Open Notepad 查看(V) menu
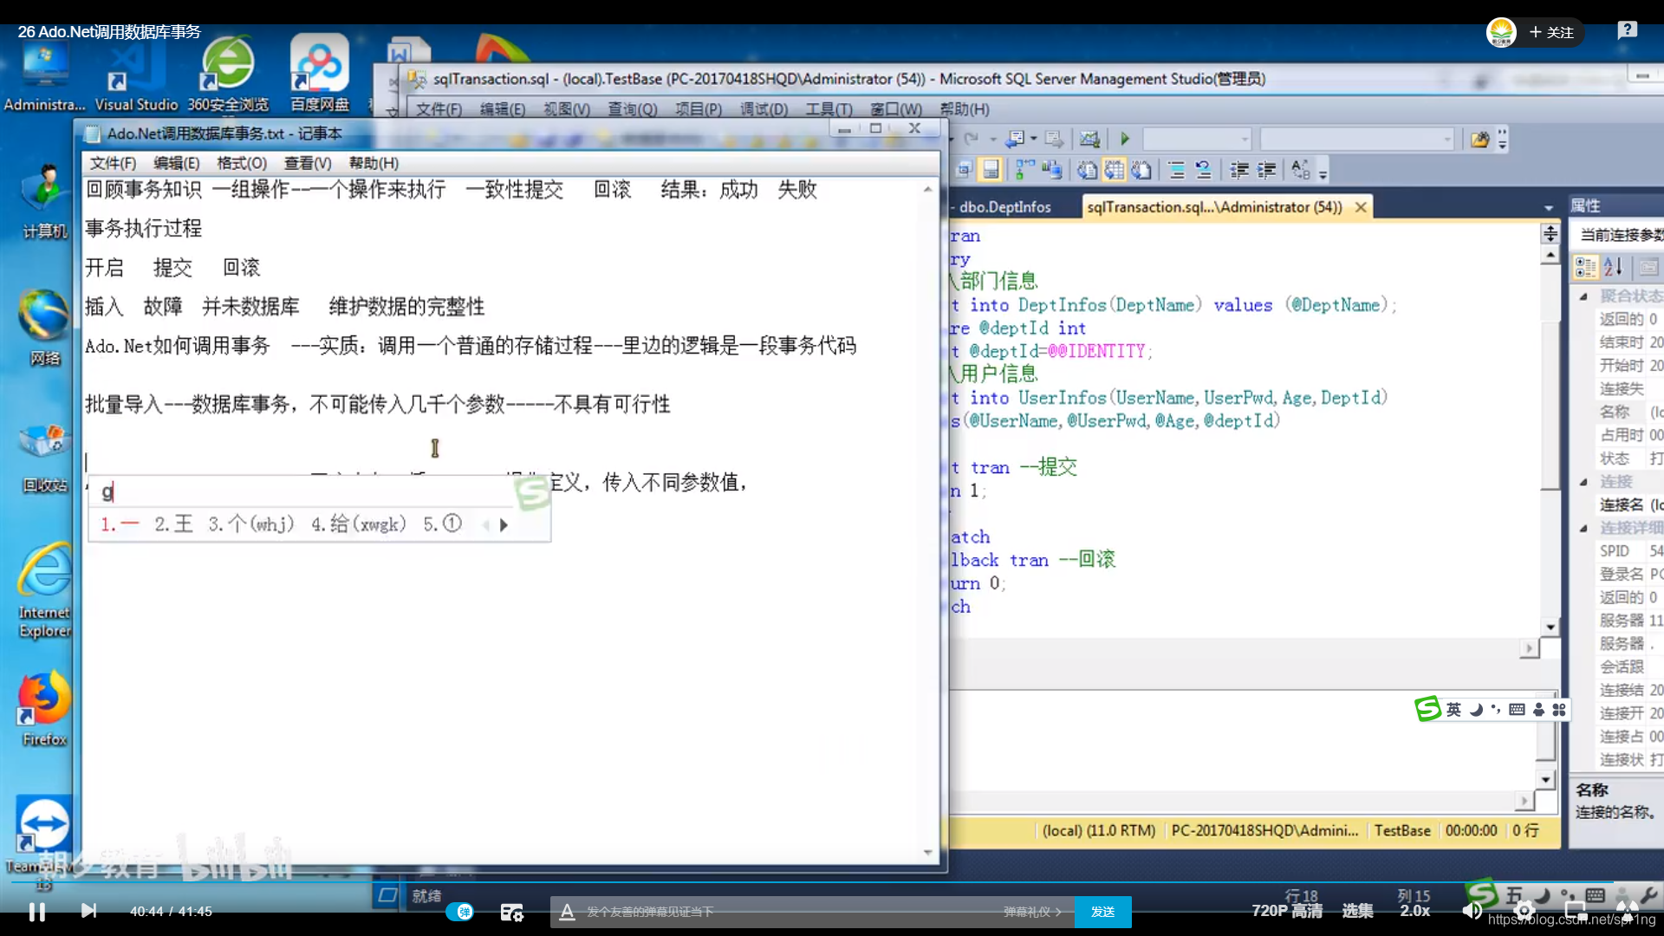1664x936 pixels. 308,163
